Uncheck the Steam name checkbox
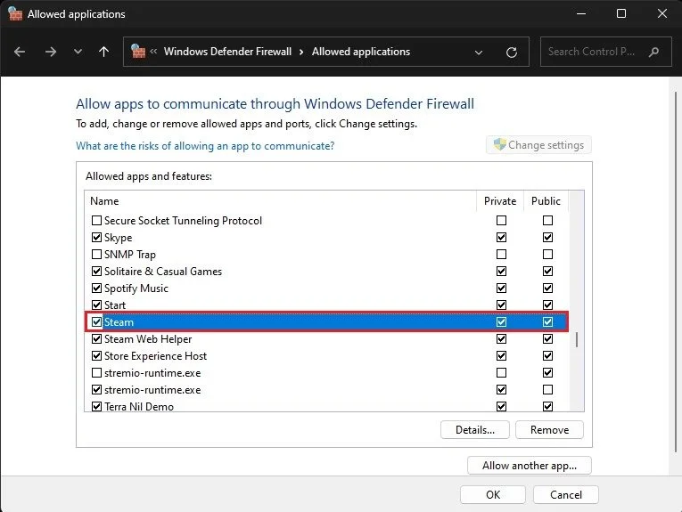This screenshot has width=682, height=512. (96, 322)
